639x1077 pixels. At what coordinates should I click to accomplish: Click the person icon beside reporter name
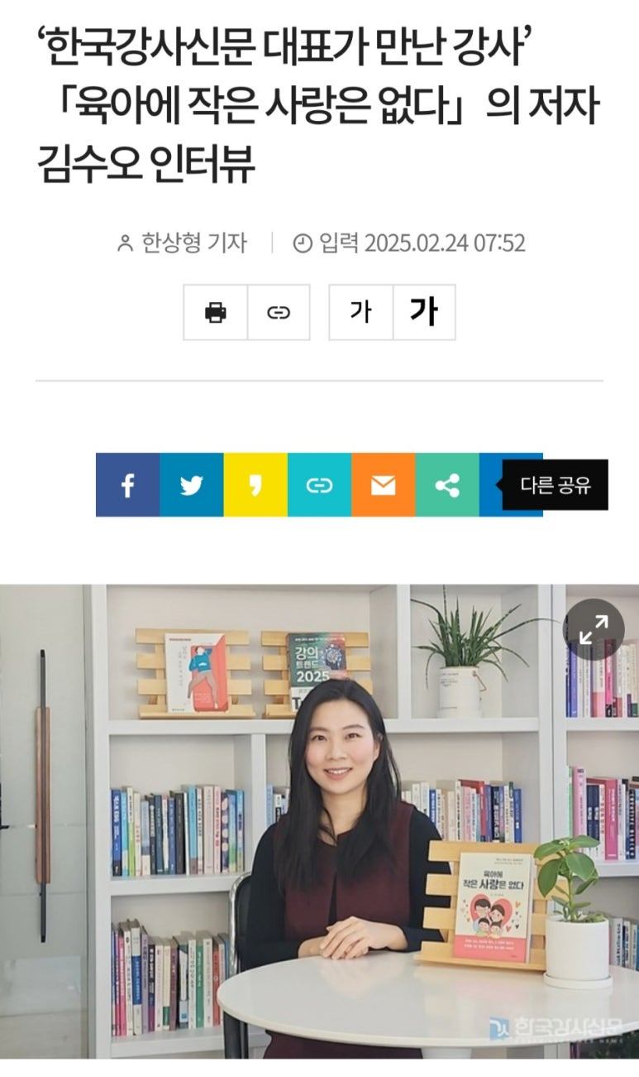coord(126,243)
